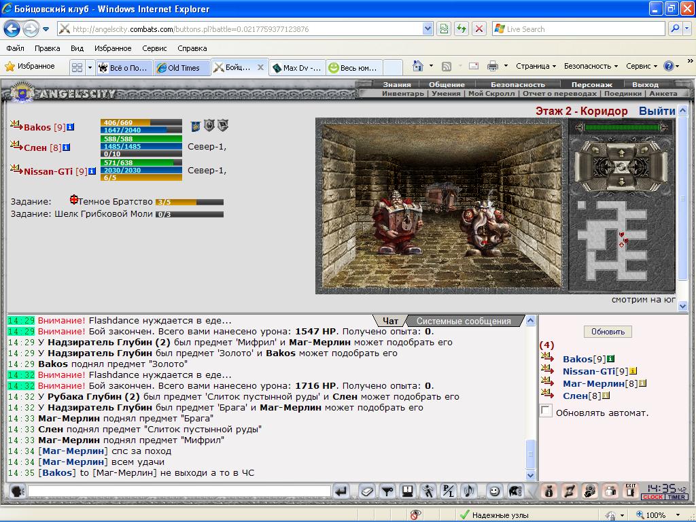Switch to Системные сообщения tab
This screenshot has width=696, height=522.
[x=464, y=321]
